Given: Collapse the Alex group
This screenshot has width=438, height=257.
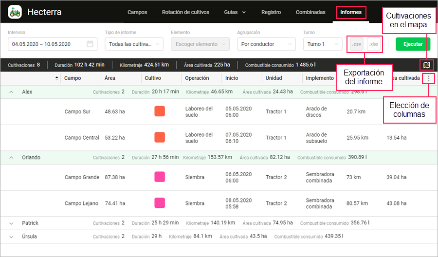Looking at the screenshot, I should point(11,92).
